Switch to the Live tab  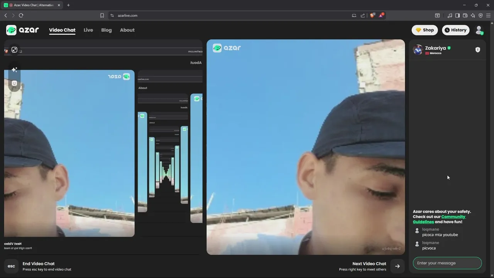pos(88,30)
